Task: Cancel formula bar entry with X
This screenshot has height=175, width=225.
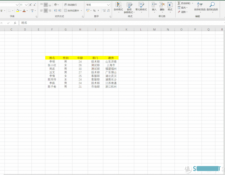Action: click(1, 23)
